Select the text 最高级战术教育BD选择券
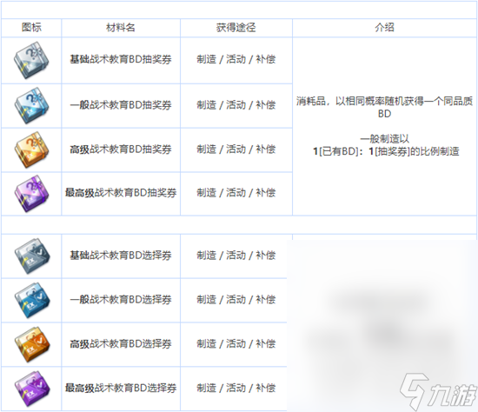This screenshot has height=412, width=478. tap(121, 388)
